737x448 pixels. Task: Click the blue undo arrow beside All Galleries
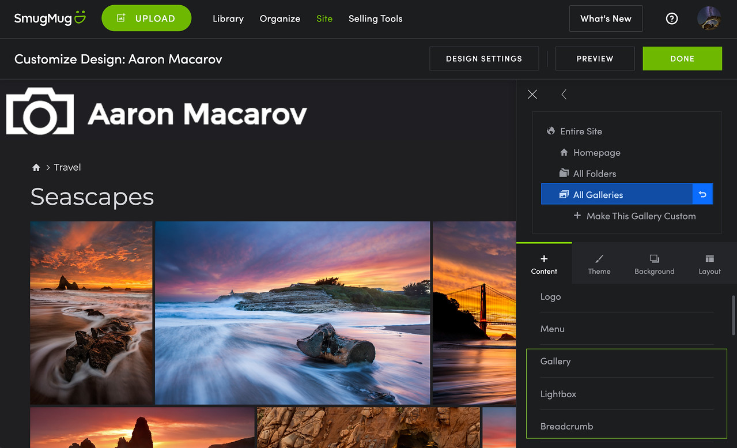coord(702,195)
